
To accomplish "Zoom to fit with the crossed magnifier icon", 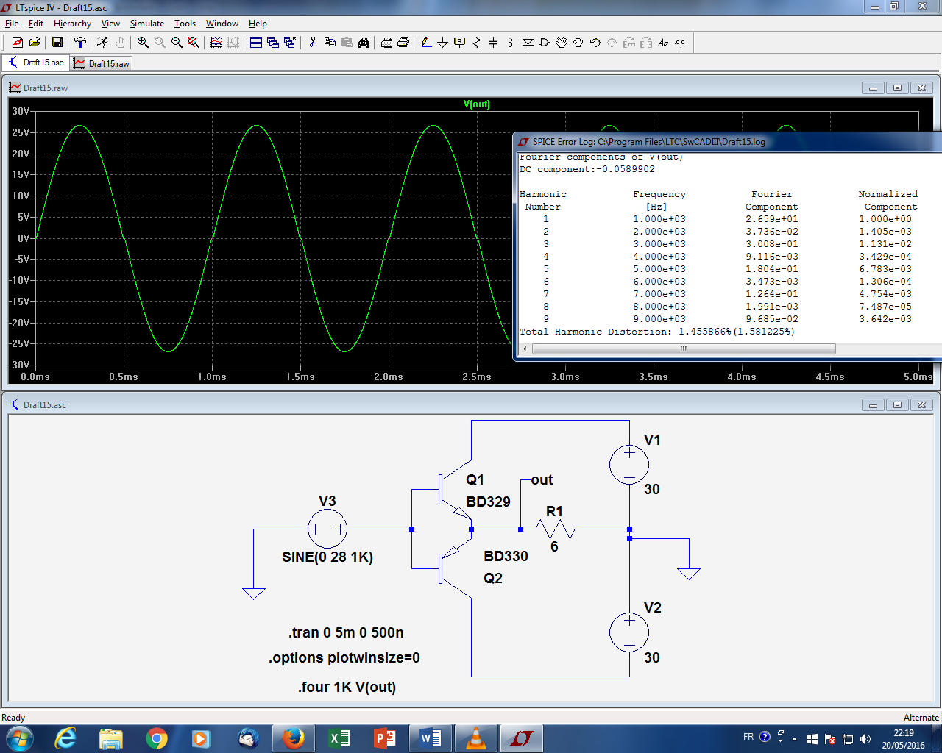I will tap(194, 43).
